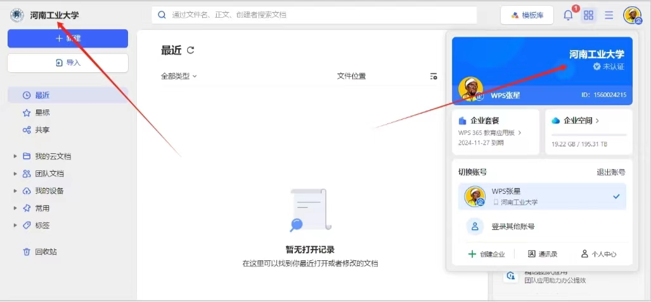
Task: Click the 文件位置 column header
Action: 351,76
